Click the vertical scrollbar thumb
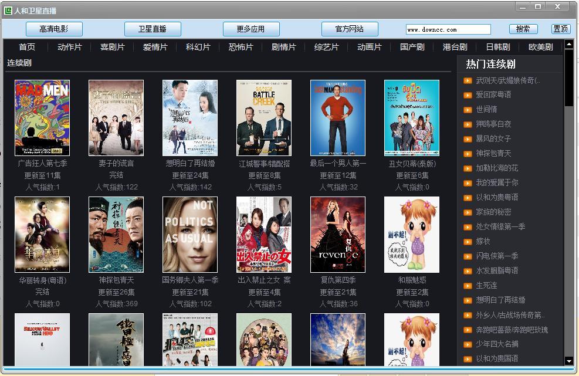 click(569, 78)
